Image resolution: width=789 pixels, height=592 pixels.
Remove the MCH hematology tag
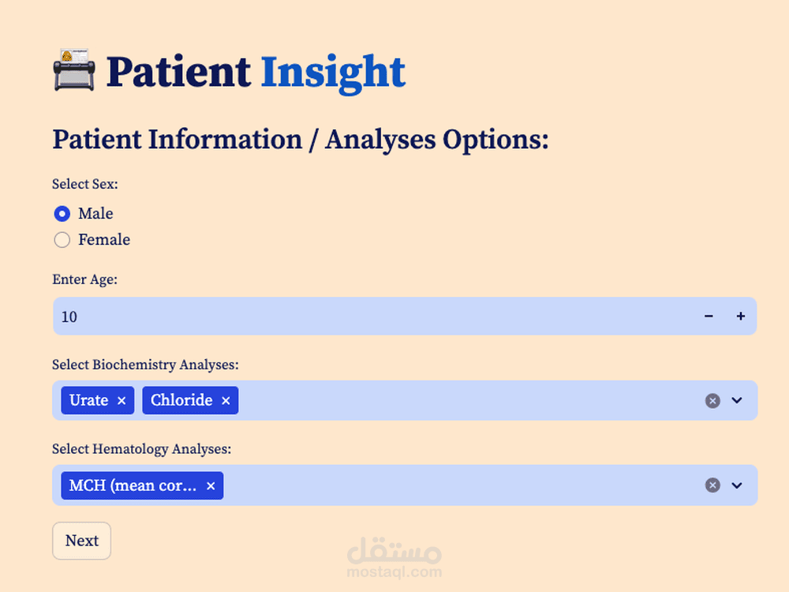click(x=211, y=486)
